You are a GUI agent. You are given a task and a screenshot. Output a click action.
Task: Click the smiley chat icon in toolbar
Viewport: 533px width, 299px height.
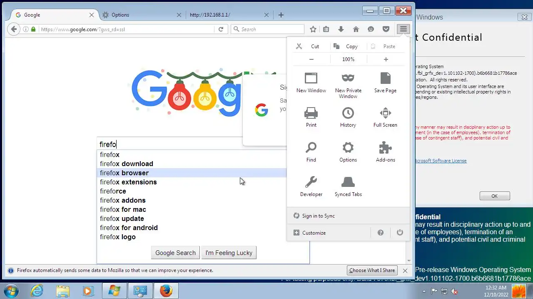[371, 29]
